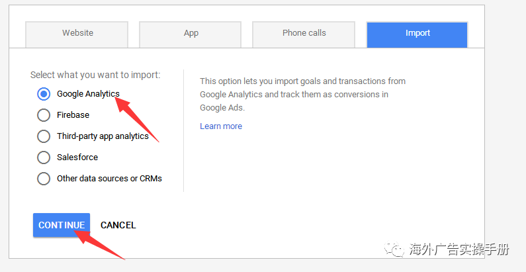Switch to the Website tab

(77, 34)
